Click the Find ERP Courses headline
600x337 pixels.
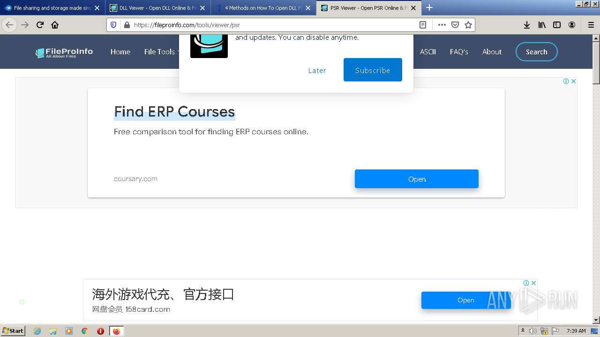(x=174, y=112)
